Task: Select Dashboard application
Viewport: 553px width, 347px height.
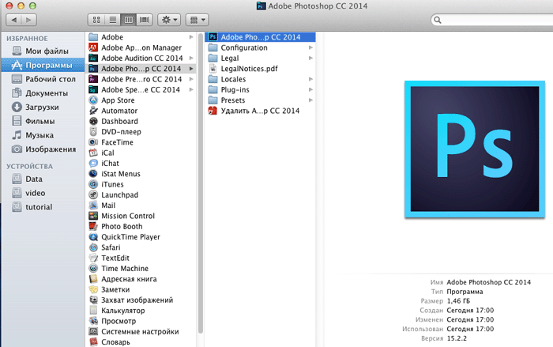Action: click(141, 122)
